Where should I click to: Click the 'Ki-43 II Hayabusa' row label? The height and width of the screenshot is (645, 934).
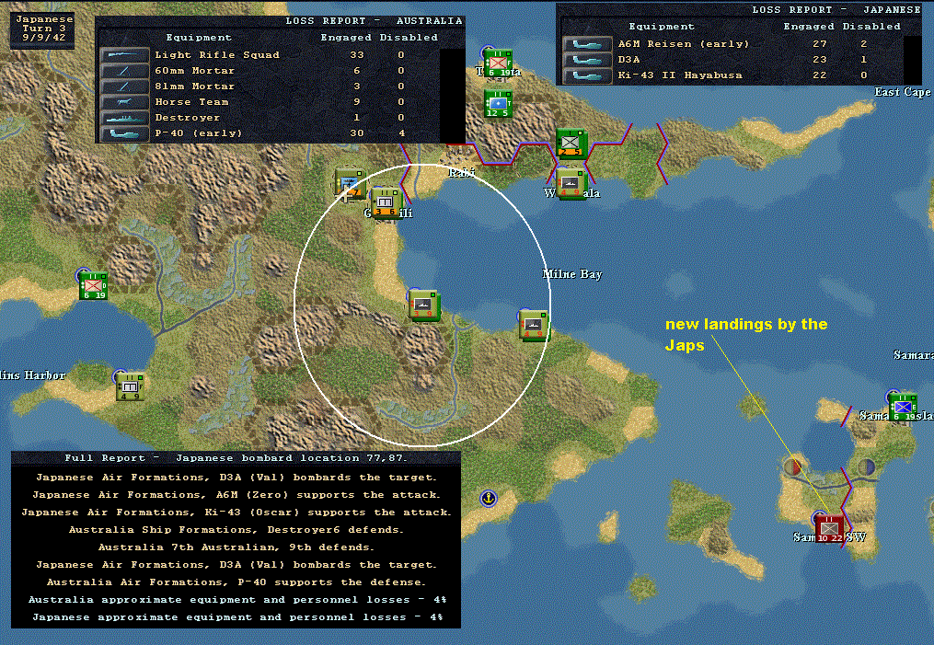pyautogui.click(x=680, y=75)
